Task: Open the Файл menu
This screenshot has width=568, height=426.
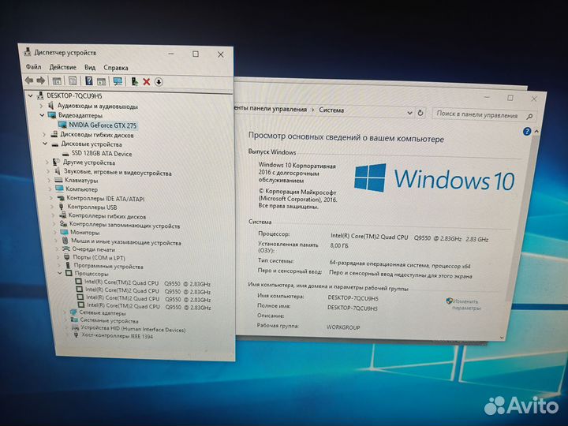Action: (32, 68)
